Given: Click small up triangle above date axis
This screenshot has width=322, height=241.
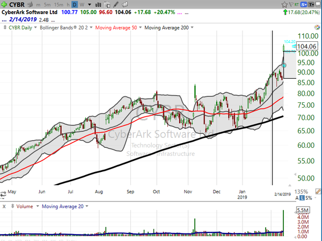Looking at the screenshot, I should click(x=290, y=185).
